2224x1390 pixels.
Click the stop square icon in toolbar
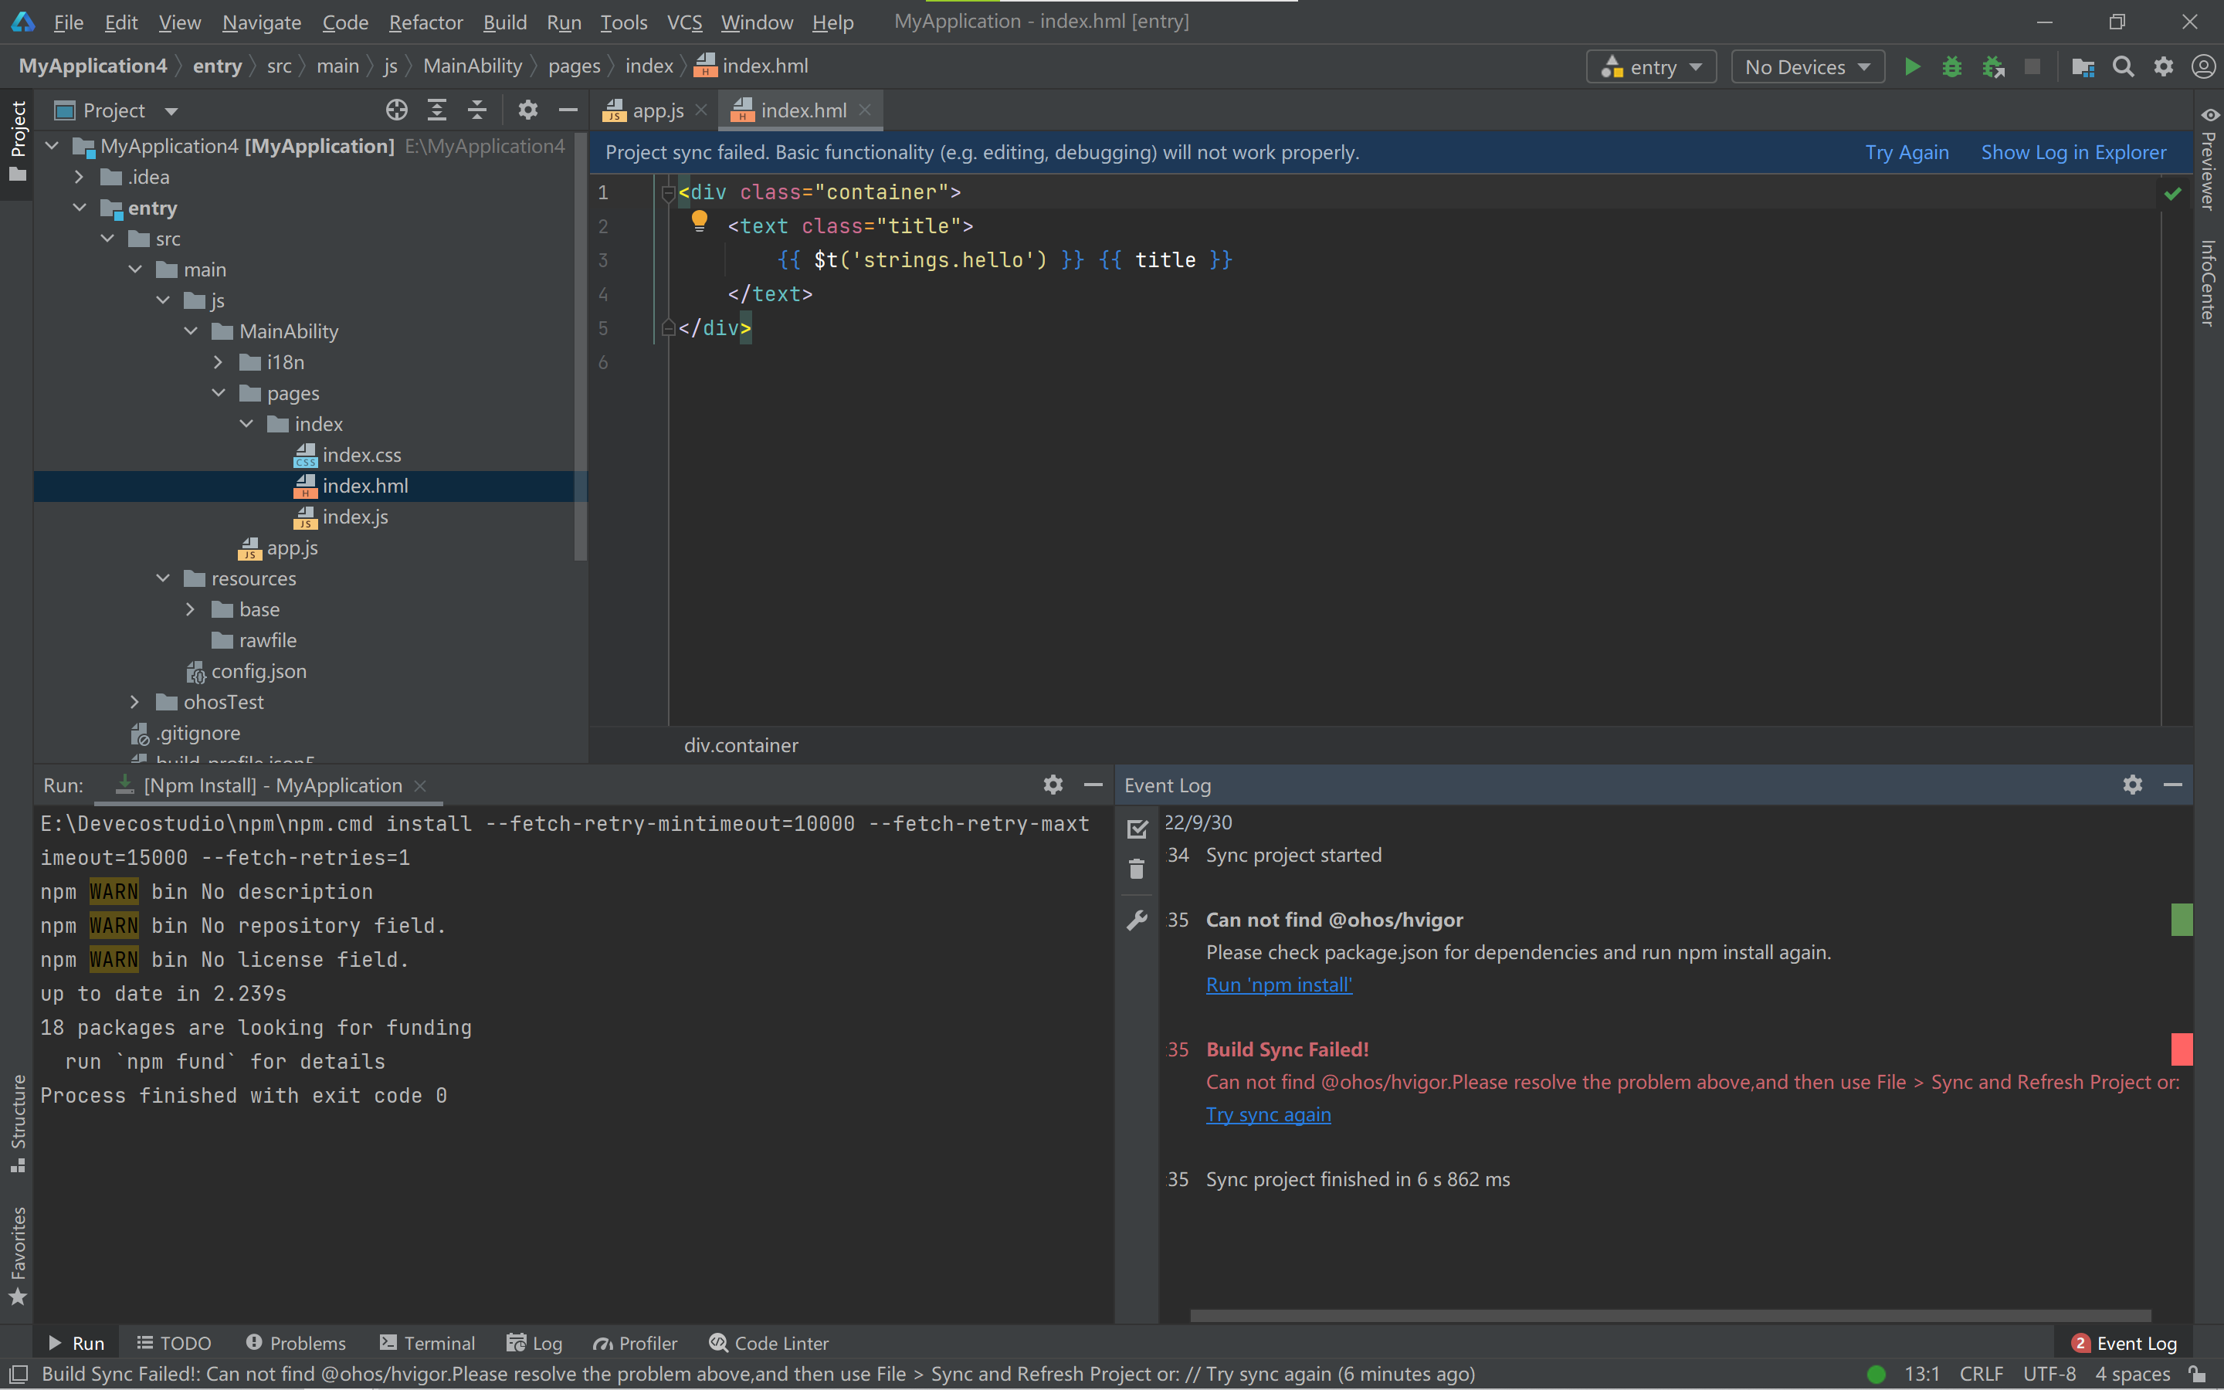pyautogui.click(x=2032, y=67)
